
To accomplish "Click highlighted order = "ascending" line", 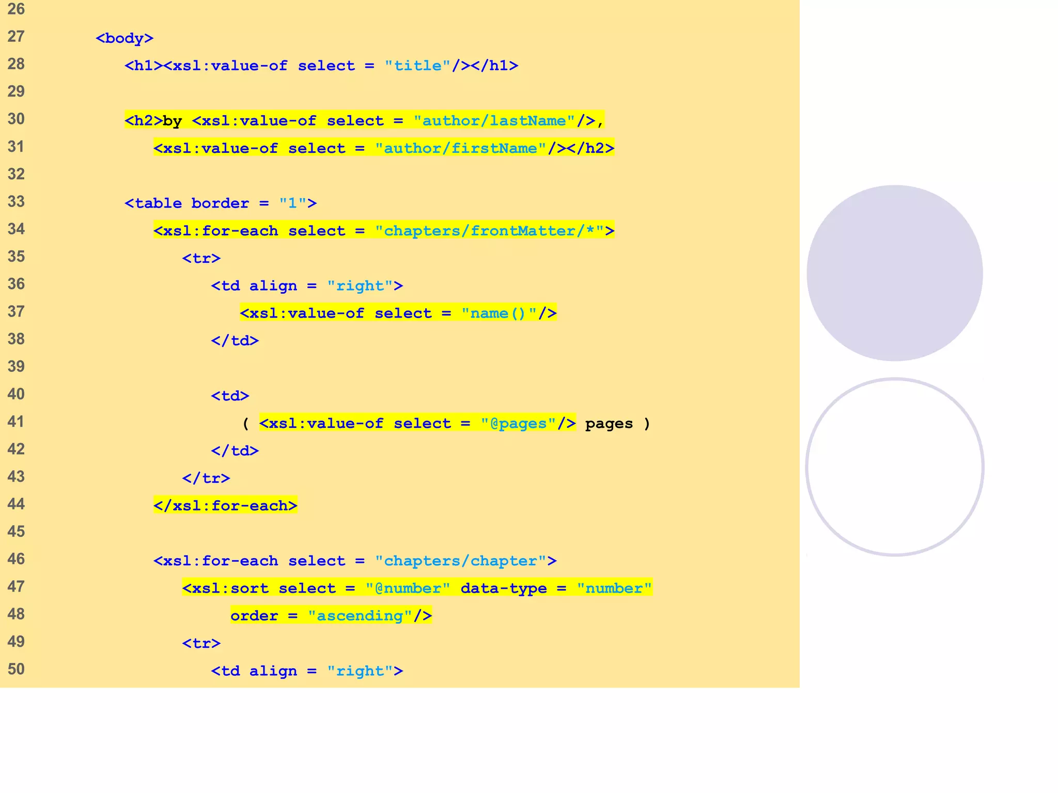I will pos(331,615).
